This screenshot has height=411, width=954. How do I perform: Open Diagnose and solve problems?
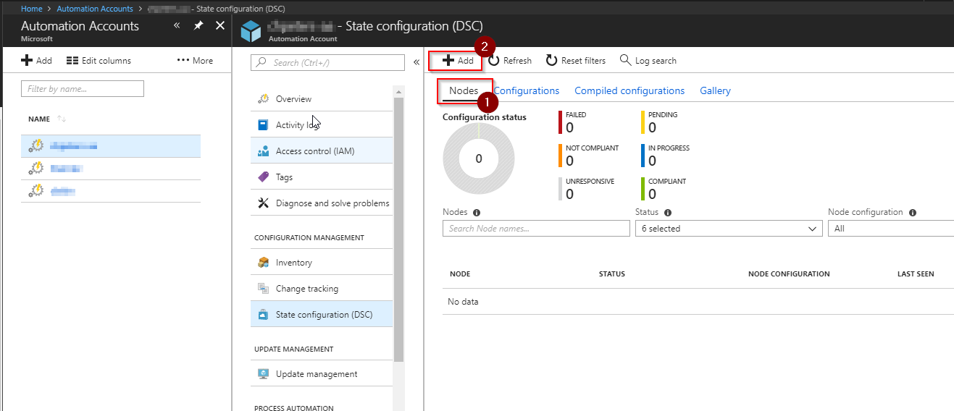[332, 203]
